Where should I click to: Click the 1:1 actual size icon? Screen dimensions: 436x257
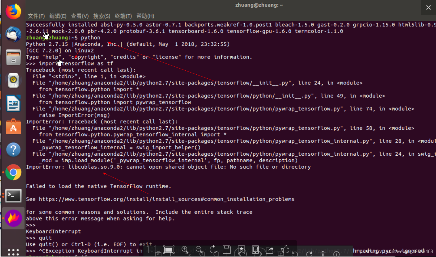pos(151,250)
